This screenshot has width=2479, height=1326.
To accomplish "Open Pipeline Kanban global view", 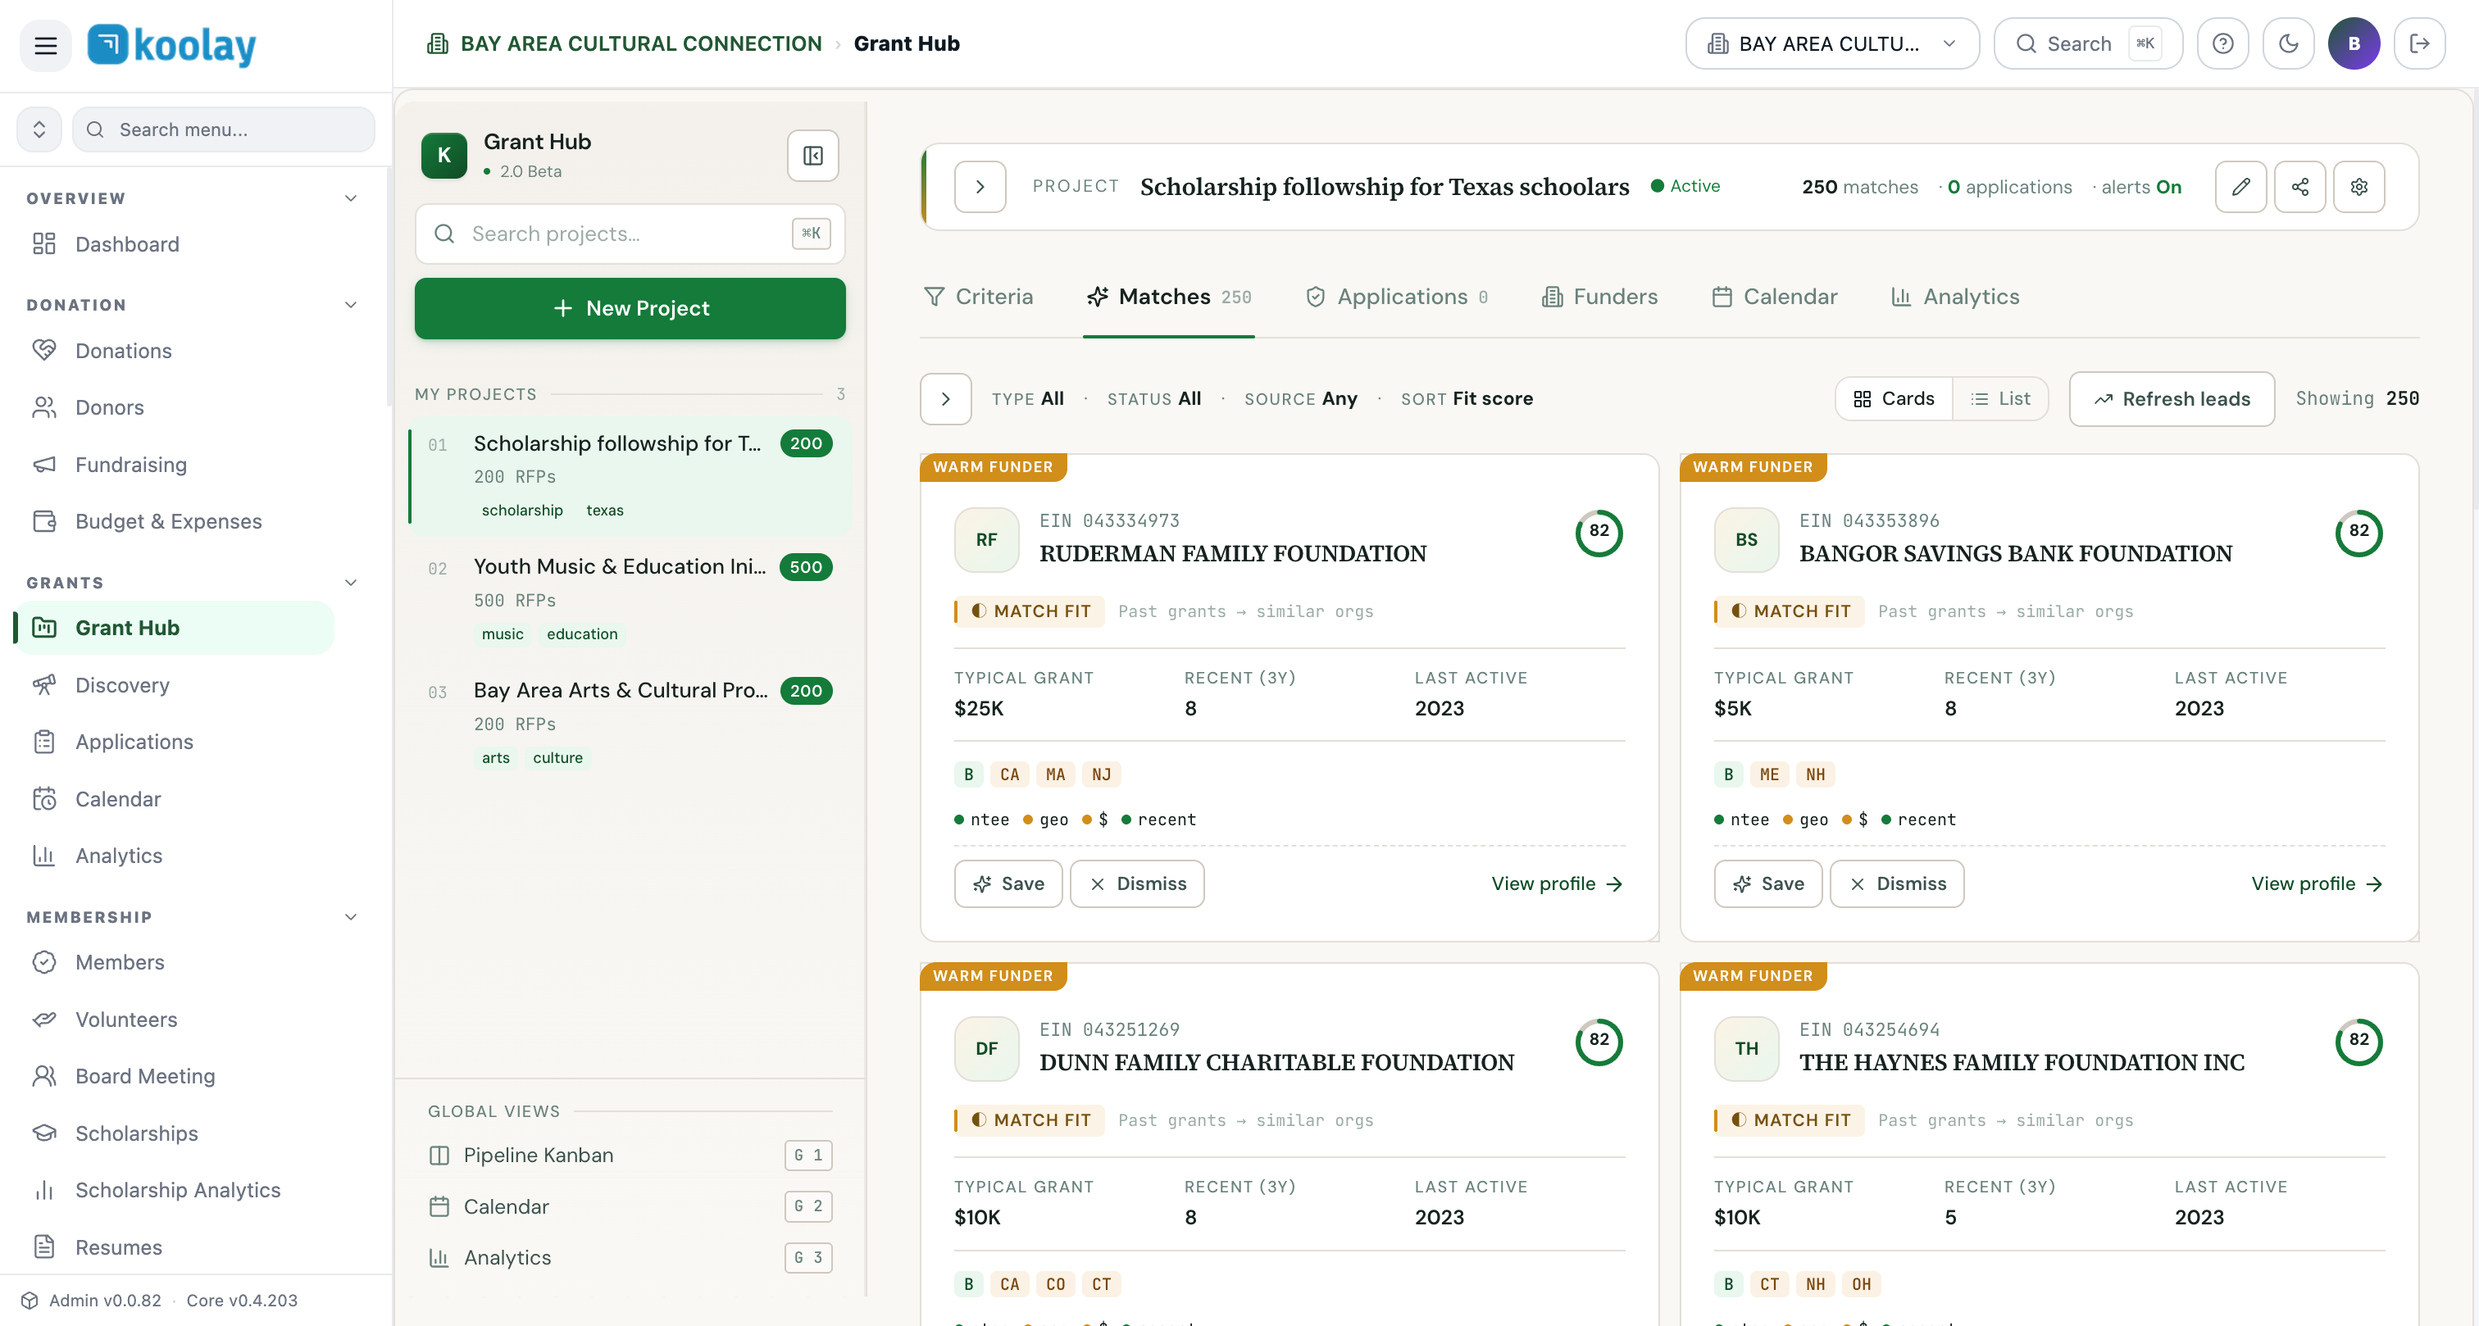I will pos(630,1155).
